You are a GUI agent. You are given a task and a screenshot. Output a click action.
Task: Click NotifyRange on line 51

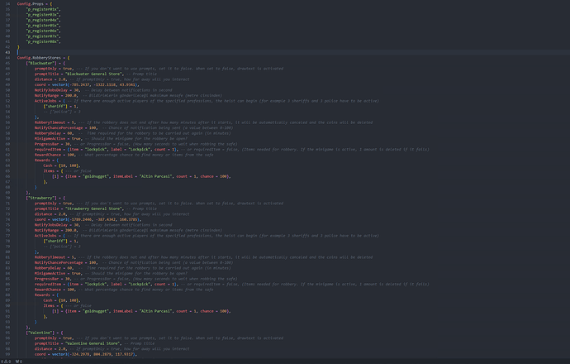pyautogui.click(x=46, y=95)
